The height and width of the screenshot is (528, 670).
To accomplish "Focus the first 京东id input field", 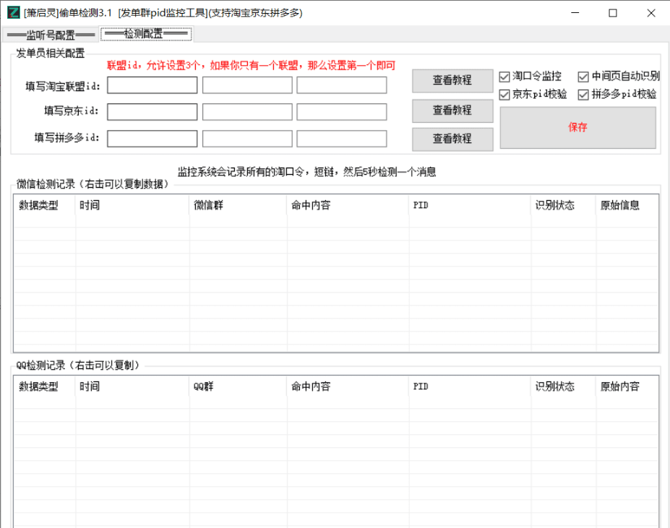I will coord(152,112).
